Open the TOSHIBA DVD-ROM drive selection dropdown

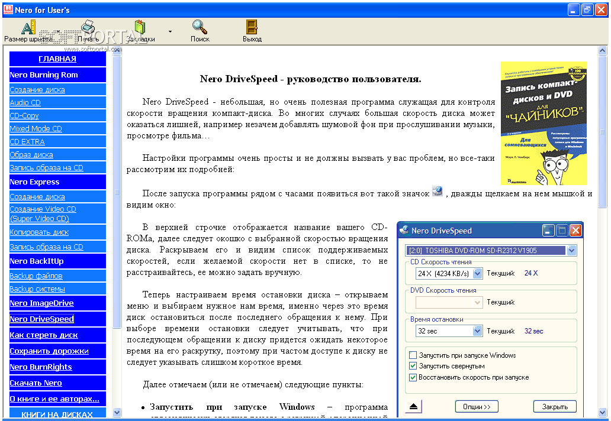click(572, 250)
